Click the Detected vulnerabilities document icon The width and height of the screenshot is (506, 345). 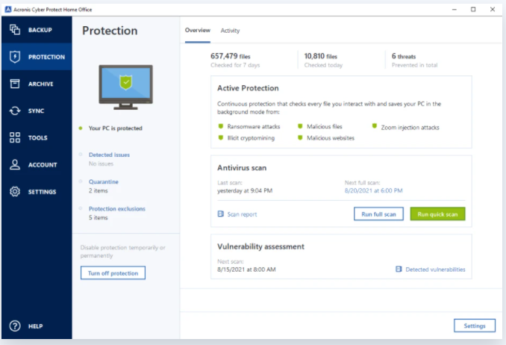click(399, 269)
